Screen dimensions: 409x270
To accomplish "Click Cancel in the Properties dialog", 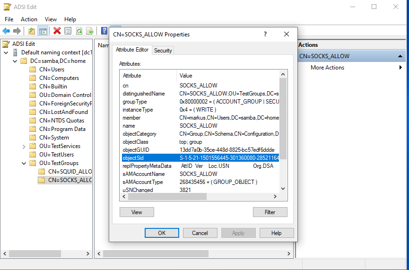I will coord(200,233).
